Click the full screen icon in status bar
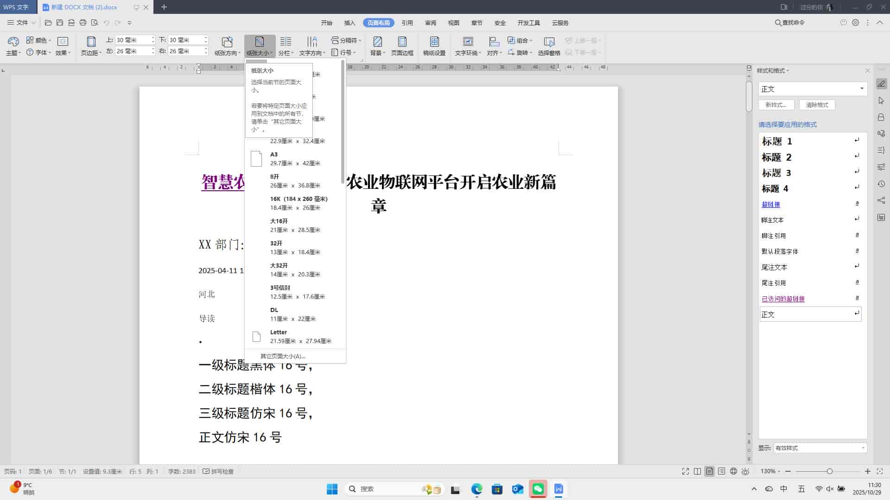890x500 pixels. point(686,471)
